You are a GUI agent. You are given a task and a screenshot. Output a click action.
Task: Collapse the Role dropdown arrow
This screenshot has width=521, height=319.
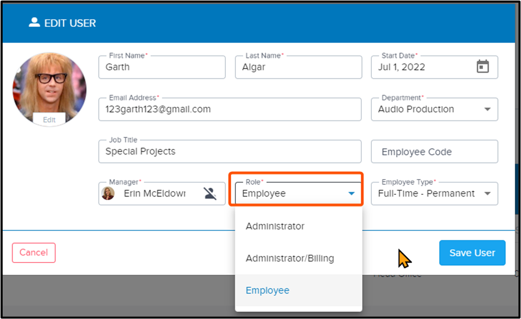[x=352, y=193]
